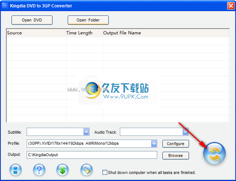Click the padlock unlock icon
This screenshot has width=236, height=181.
(x=87, y=170)
